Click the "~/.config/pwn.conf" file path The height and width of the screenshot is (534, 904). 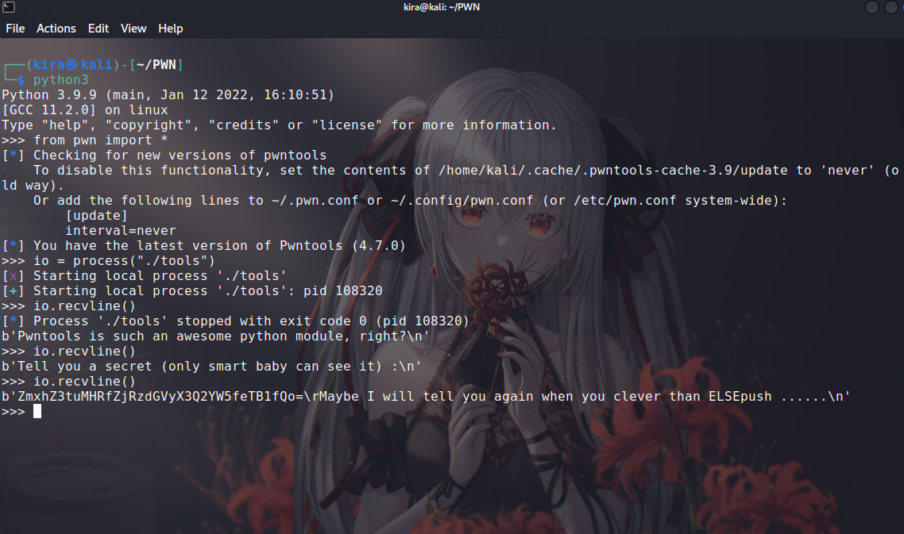(462, 201)
